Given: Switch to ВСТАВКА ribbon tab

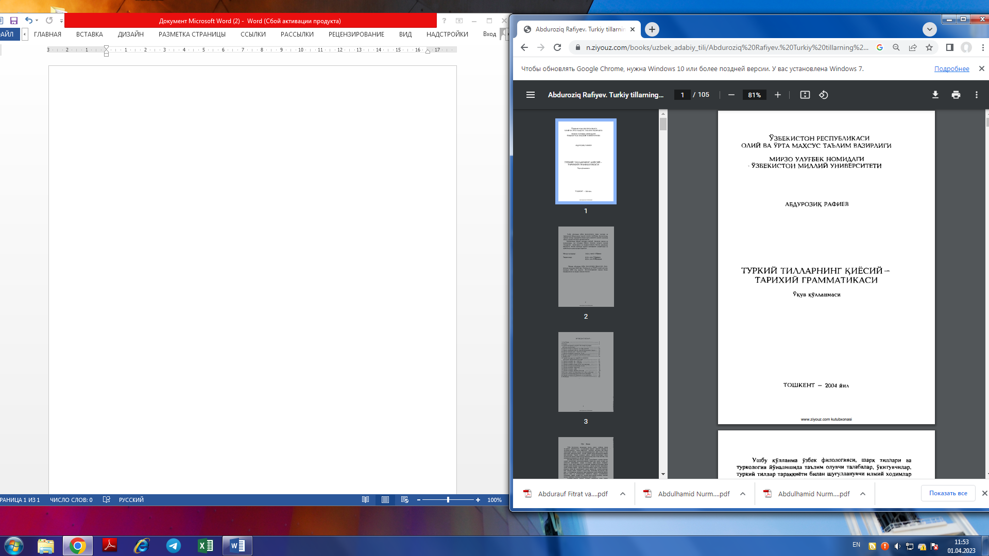Looking at the screenshot, I should (90, 34).
